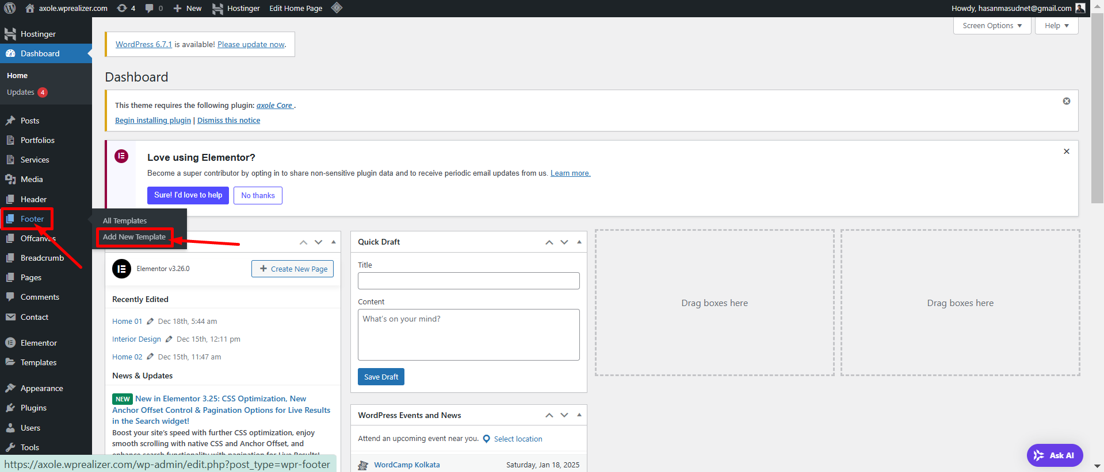1104x472 pixels.
Task: Move Quick Draft widget down
Action: coord(564,242)
